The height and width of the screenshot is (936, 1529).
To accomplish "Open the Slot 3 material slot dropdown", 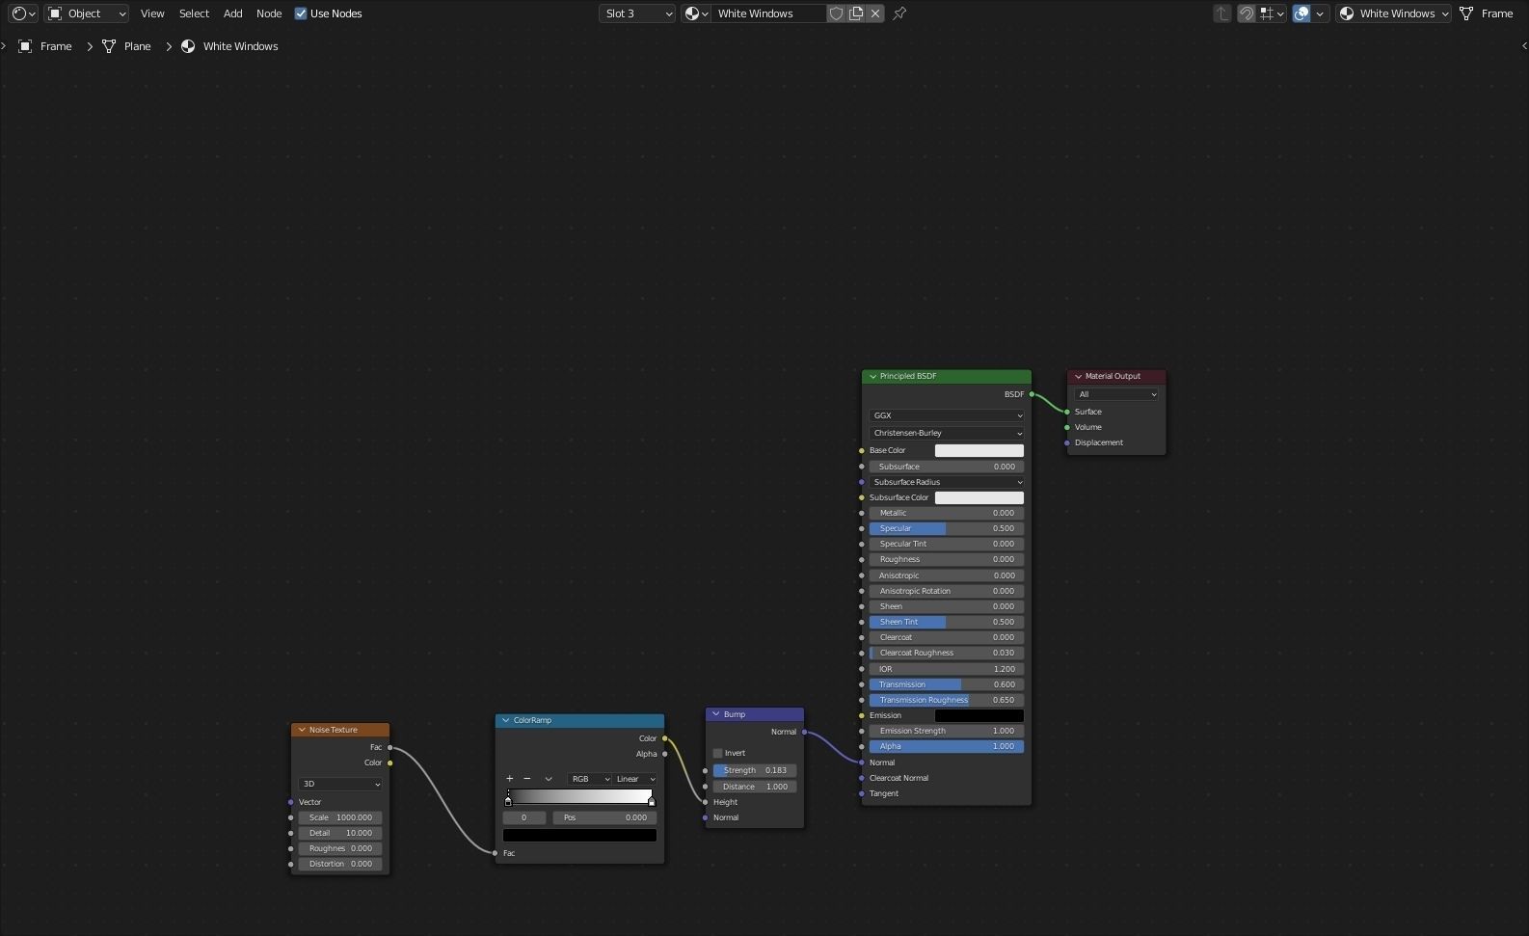I will (x=637, y=13).
